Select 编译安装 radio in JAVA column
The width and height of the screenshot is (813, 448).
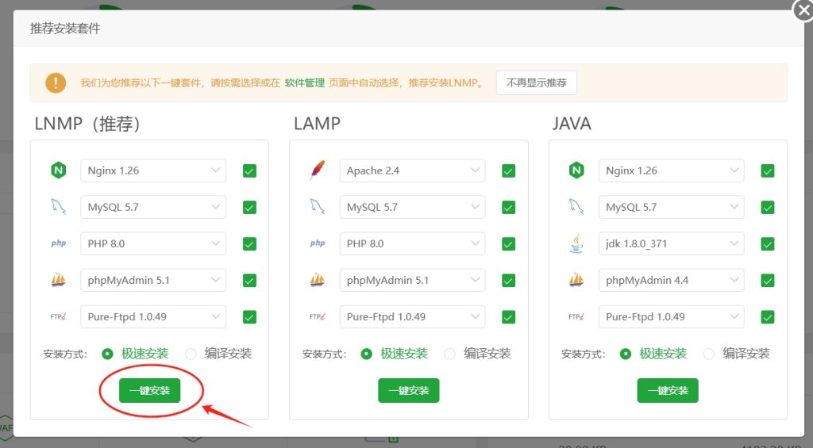point(709,354)
